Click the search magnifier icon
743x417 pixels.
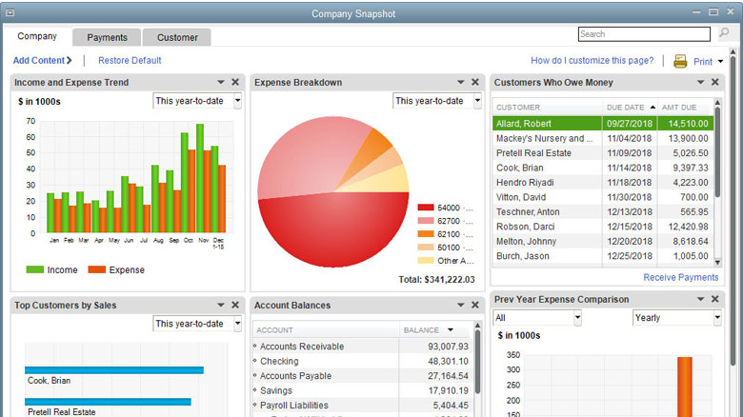[x=724, y=33]
